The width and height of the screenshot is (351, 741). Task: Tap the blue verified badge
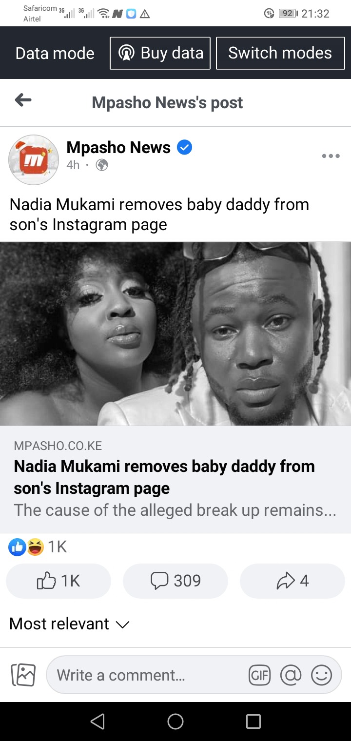[x=184, y=147]
